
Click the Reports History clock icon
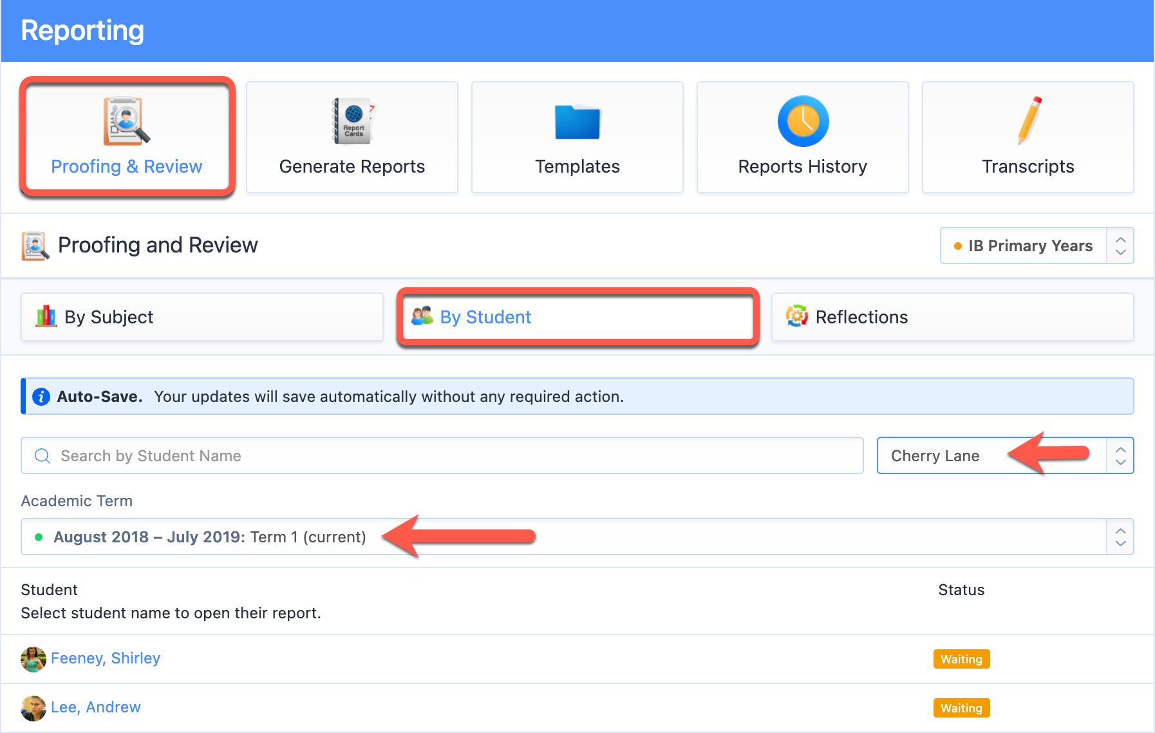pos(803,121)
